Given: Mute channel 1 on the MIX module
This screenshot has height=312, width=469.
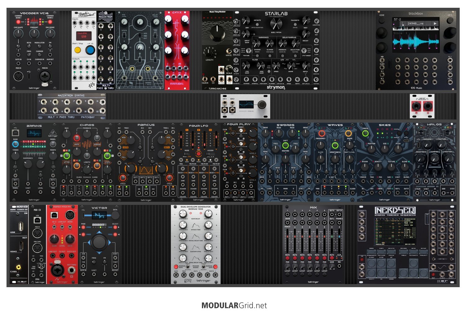Looking at the screenshot, I should (x=287, y=258).
